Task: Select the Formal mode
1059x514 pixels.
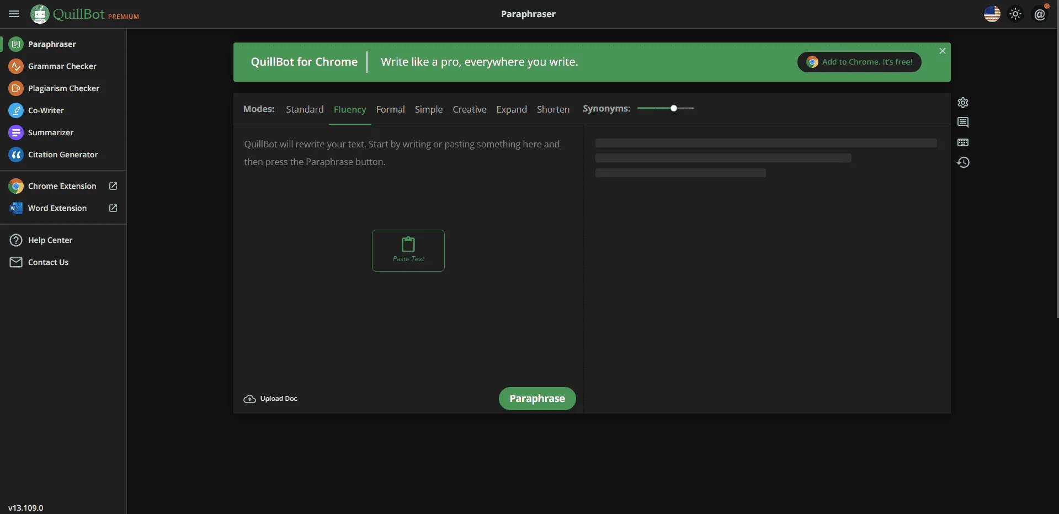Action: pyautogui.click(x=391, y=109)
